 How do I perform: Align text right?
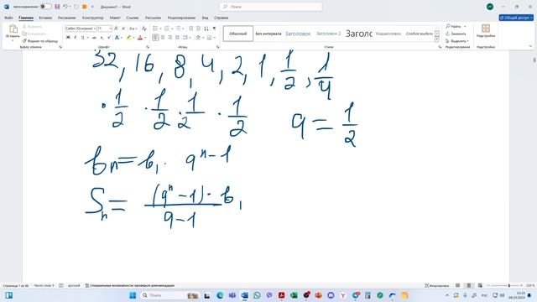[x=170, y=37]
